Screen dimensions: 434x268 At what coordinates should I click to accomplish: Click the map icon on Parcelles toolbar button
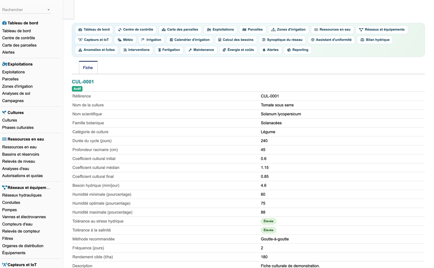[x=244, y=30]
